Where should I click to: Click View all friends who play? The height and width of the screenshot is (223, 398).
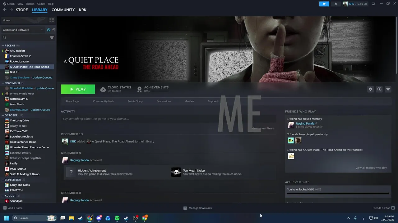tap(371, 168)
